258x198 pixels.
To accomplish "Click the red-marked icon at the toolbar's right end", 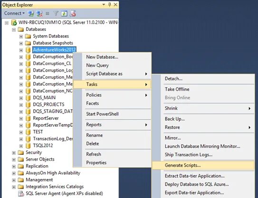I will pos(73,13).
